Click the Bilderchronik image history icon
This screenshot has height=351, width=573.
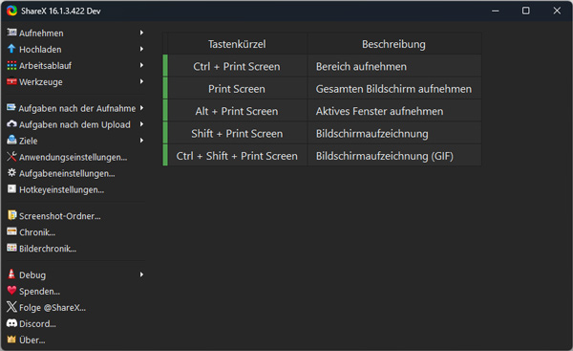[x=11, y=248]
